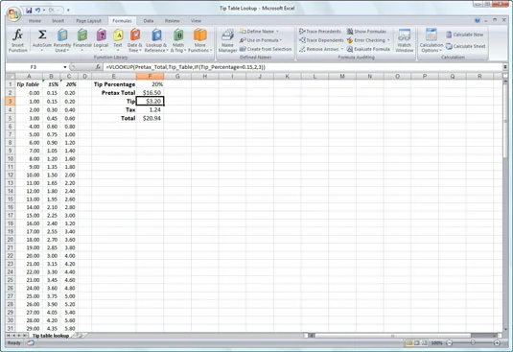Open the Text functions library
This screenshot has width=513, height=352.
coord(118,40)
